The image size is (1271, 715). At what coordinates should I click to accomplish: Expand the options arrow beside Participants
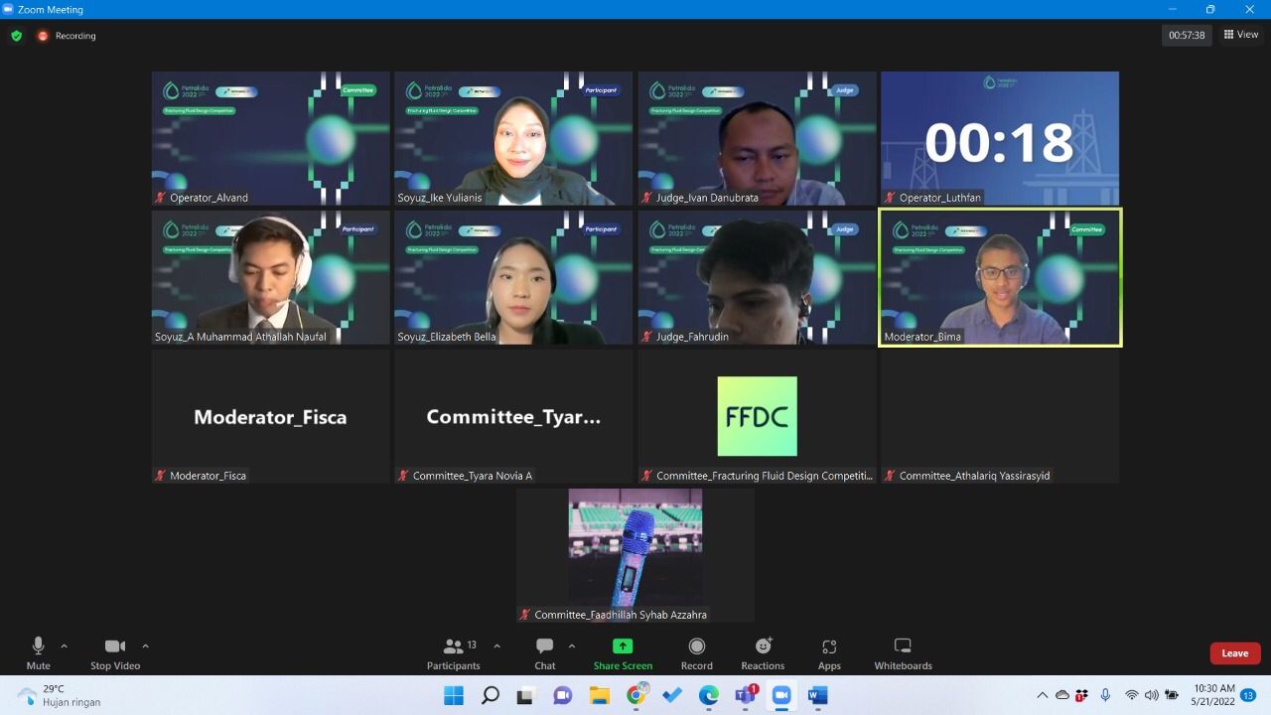pyautogui.click(x=496, y=645)
